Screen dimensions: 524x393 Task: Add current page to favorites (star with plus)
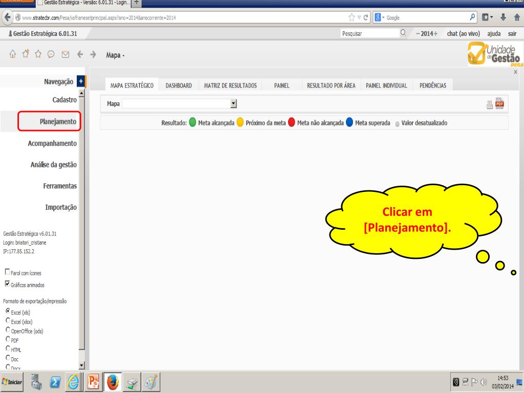tap(26, 53)
